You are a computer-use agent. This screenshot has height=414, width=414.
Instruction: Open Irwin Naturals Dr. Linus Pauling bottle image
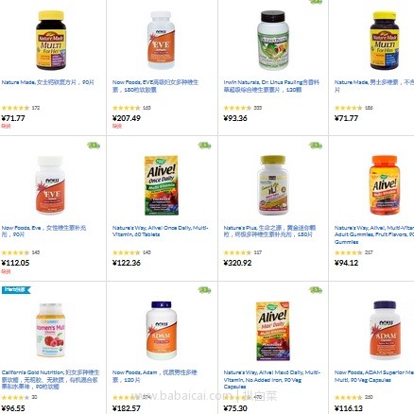coord(273,40)
